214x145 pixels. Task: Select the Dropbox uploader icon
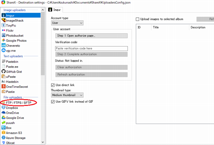tap(4, 108)
